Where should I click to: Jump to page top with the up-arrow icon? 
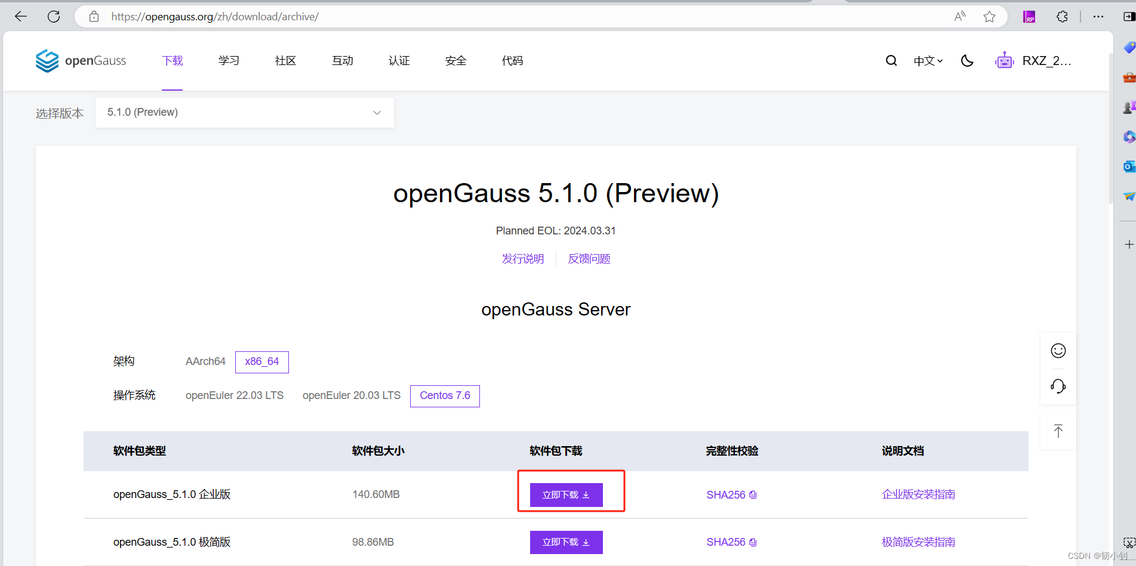click(x=1058, y=431)
